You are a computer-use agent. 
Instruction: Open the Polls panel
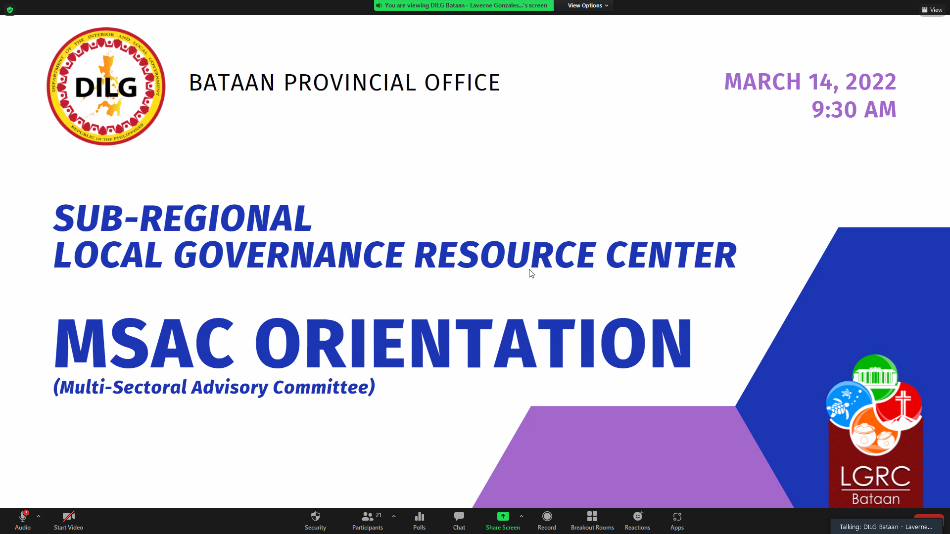(x=419, y=520)
